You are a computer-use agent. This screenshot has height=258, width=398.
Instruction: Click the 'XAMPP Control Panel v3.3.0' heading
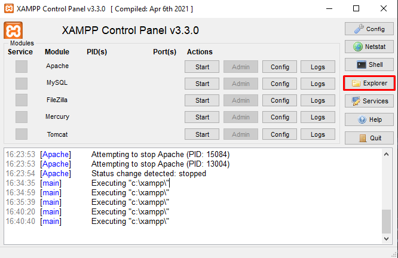[130, 30]
